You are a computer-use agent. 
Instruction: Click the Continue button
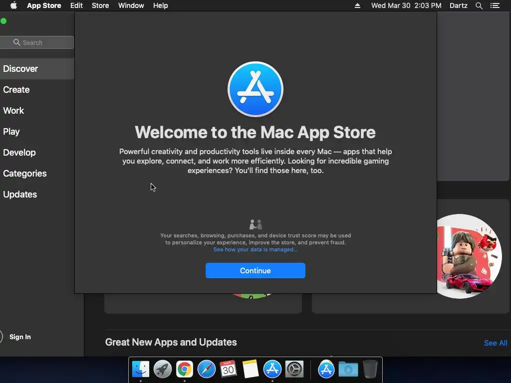(x=255, y=271)
